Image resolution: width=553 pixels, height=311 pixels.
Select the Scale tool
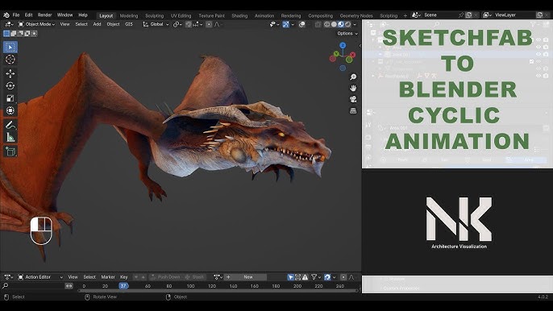10,98
